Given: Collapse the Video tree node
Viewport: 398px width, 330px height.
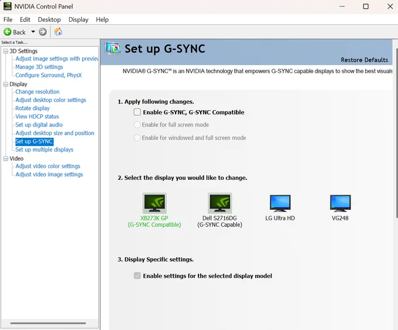Looking at the screenshot, I should [x=6, y=159].
